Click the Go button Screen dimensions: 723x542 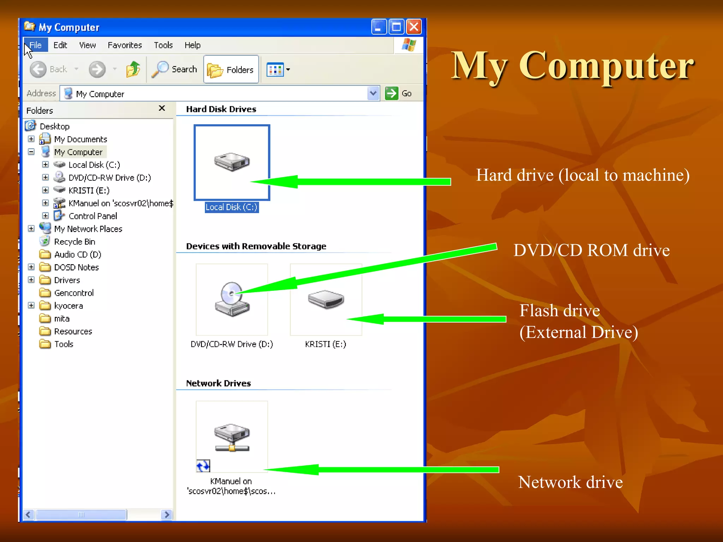[399, 94]
